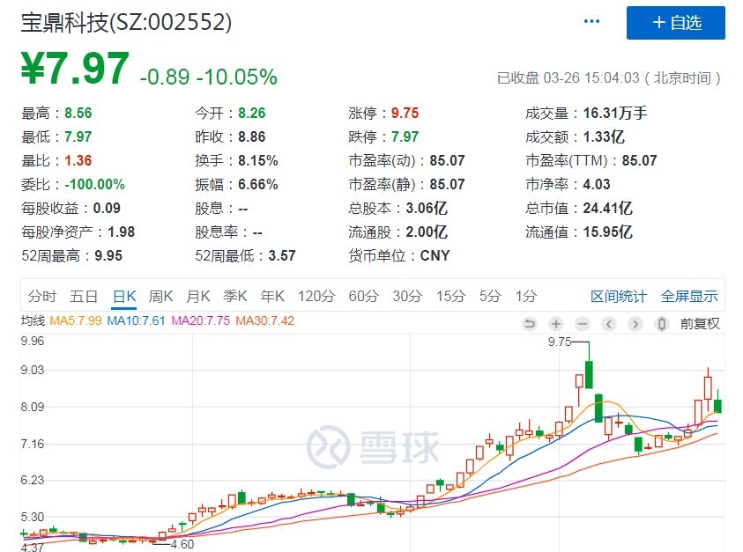Click the 52周最高 value 9.95

coord(108,255)
